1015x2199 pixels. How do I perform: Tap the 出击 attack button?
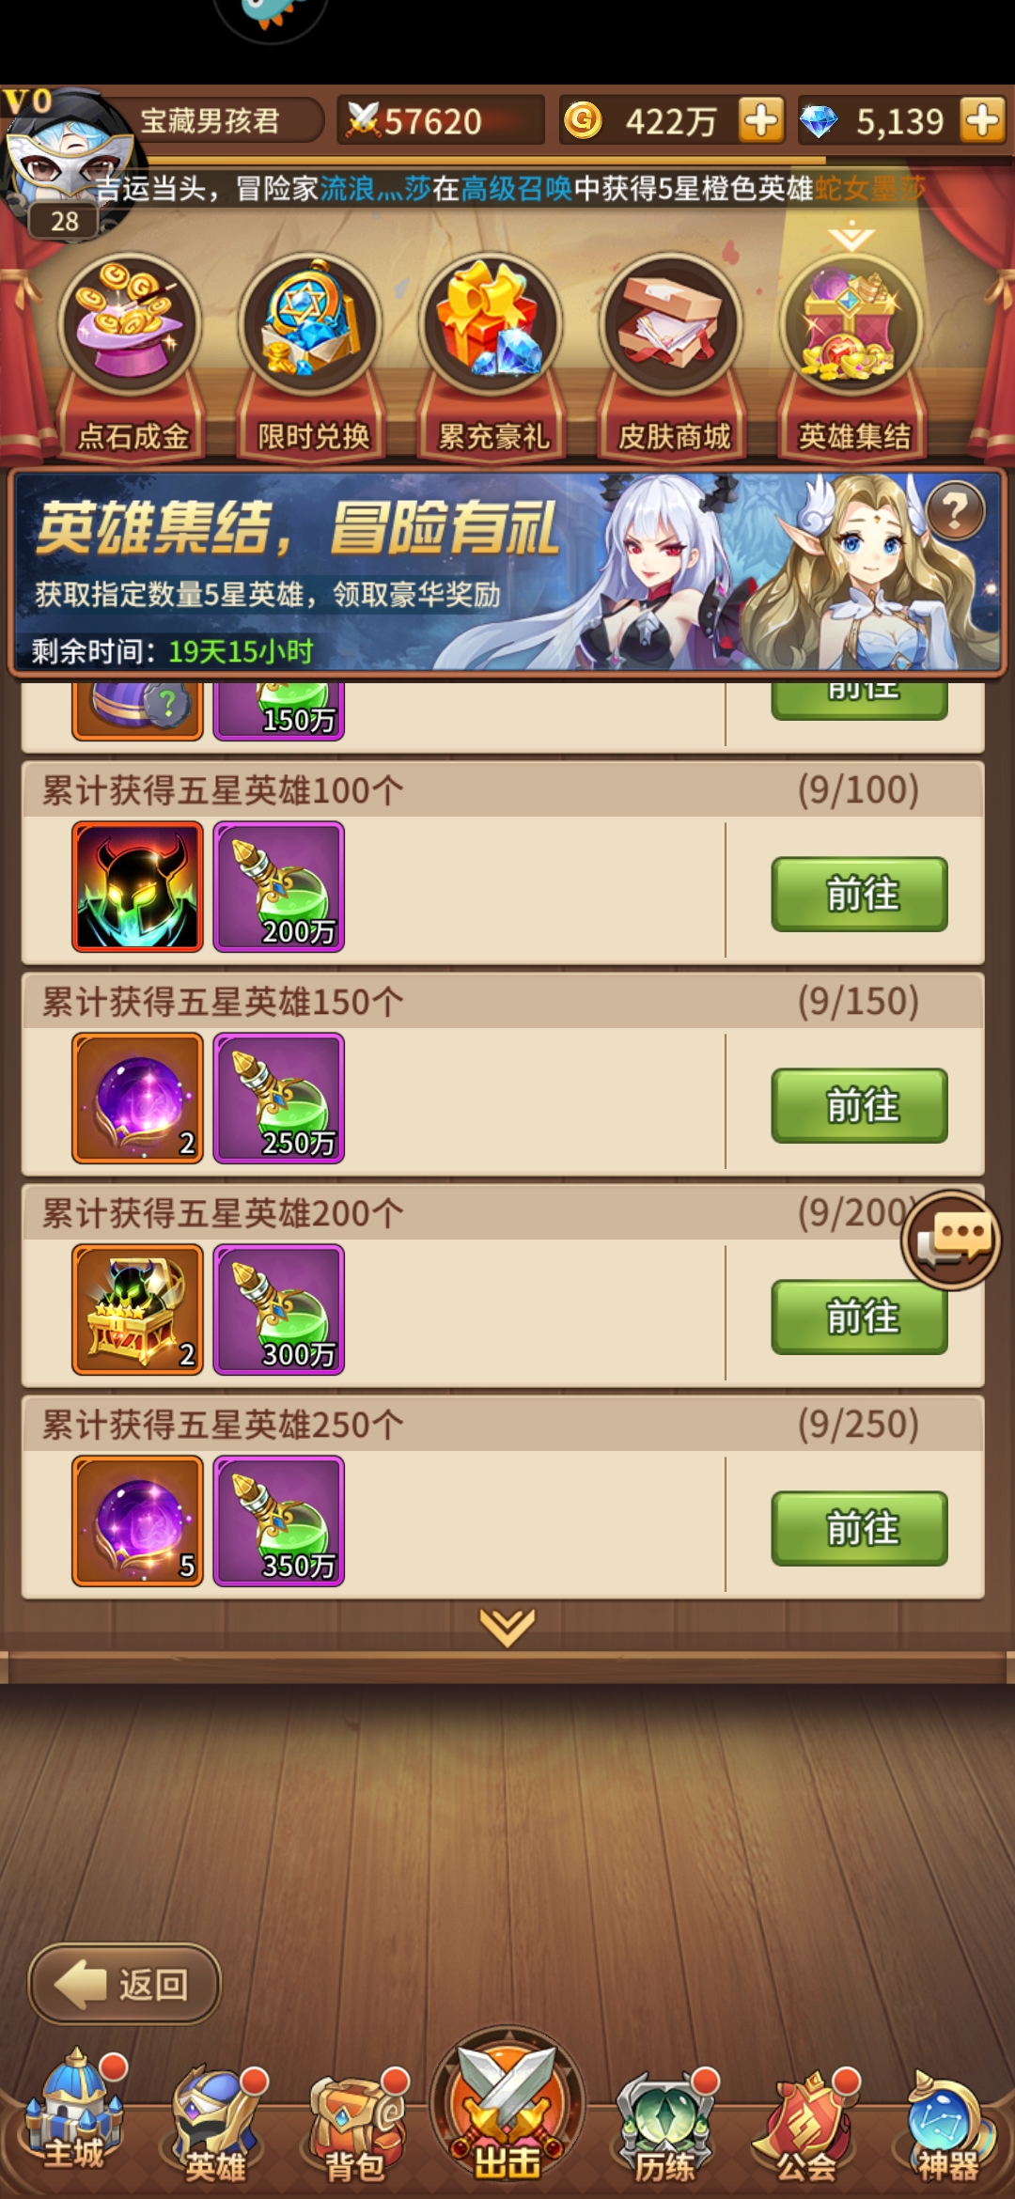(507, 2105)
